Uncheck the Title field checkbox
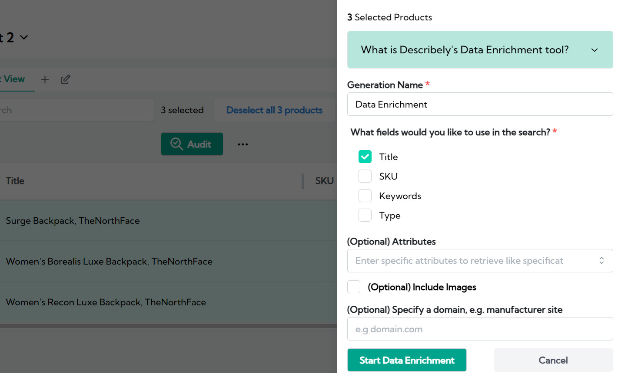Image resolution: width=618 pixels, height=373 pixels. (365, 157)
